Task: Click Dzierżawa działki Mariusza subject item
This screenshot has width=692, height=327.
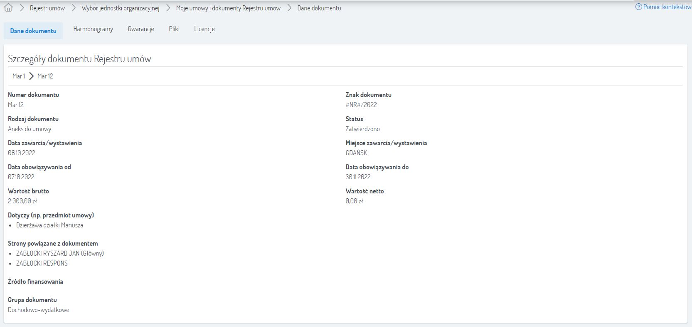Action: pos(49,225)
